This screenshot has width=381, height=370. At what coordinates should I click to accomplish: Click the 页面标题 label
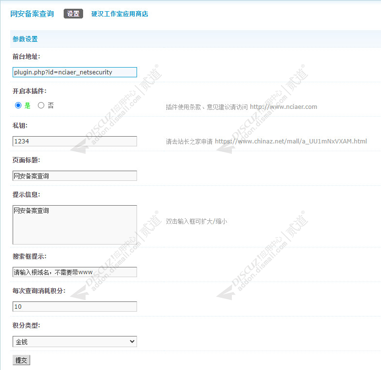[26, 160]
